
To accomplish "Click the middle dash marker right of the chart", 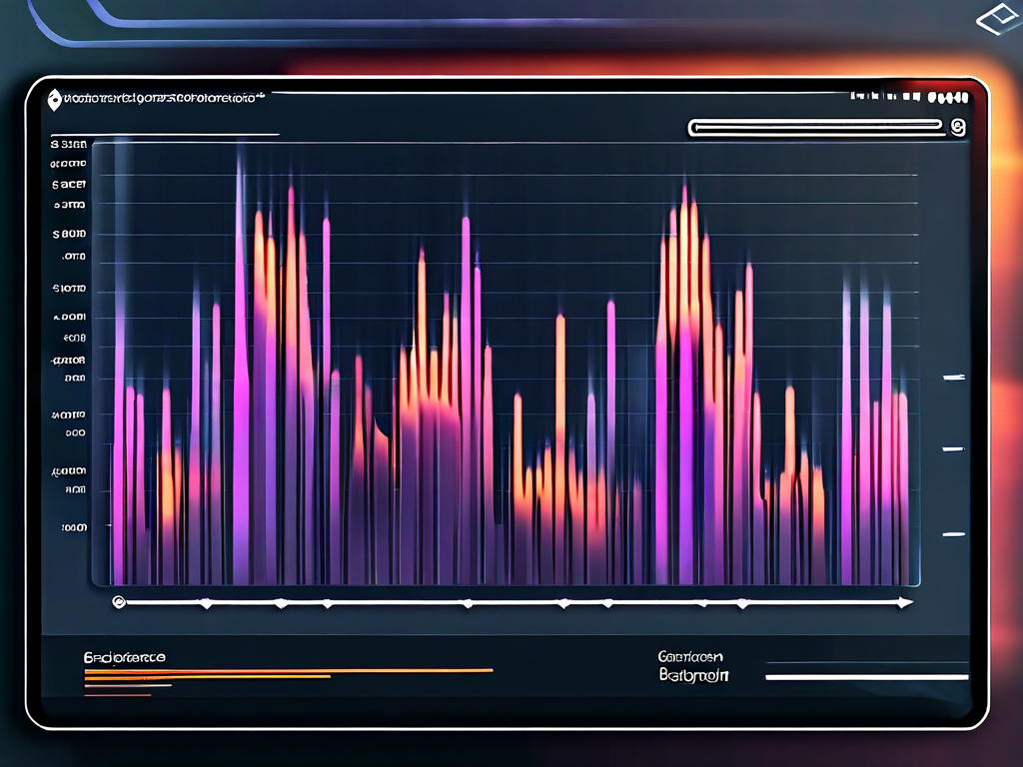I will [x=953, y=449].
